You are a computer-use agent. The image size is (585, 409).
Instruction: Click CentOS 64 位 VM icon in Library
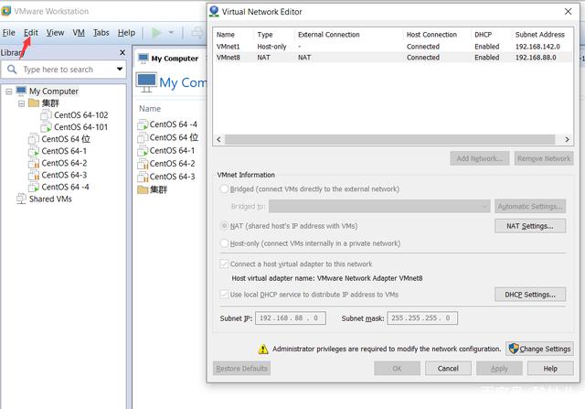click(34, 139)
